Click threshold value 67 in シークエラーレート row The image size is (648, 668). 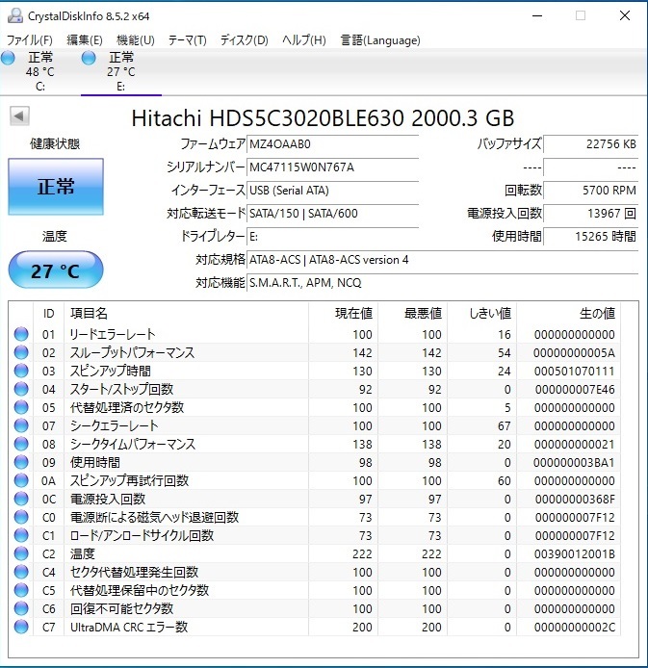click(x=504, y=426)
